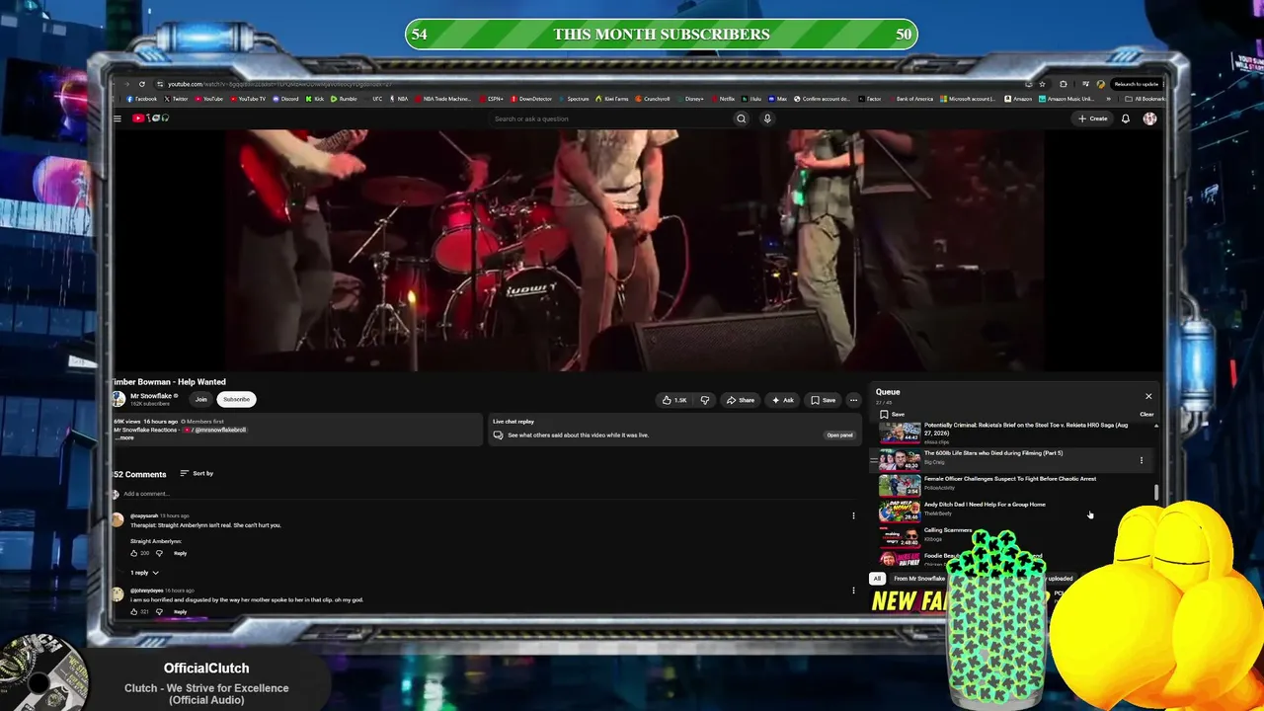This screenshot has width=1264, height=711.
Task: Reload the browser page
Action: [142, 84]
